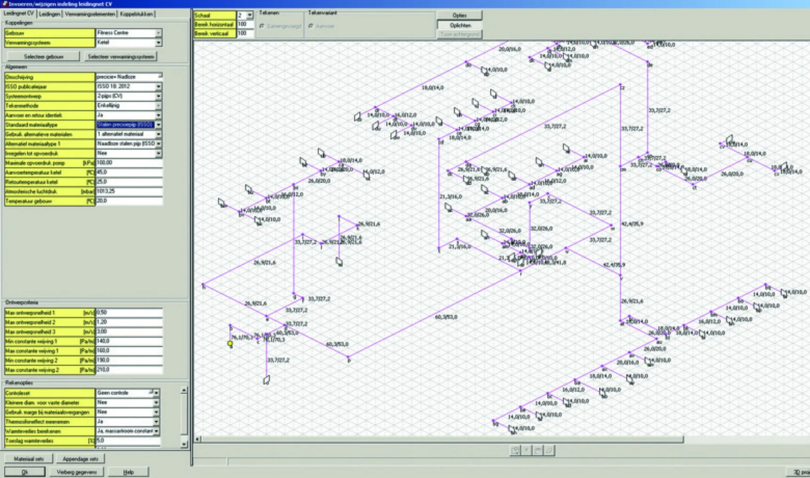Click the left scroll arrow under drawing canvas

point(198,439)
